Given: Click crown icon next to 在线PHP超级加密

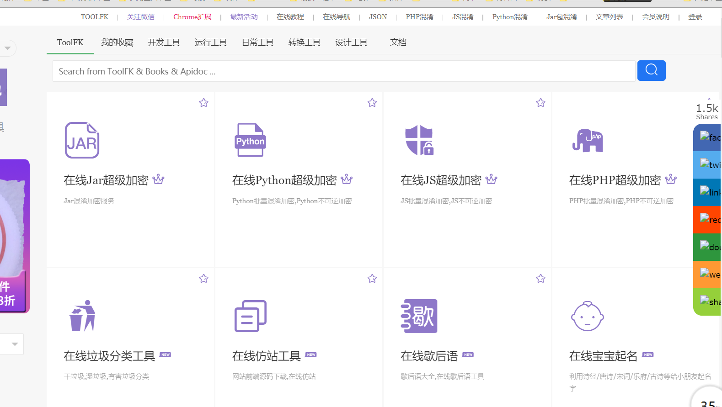Looking at the screenshot, I should coord(671,179).
